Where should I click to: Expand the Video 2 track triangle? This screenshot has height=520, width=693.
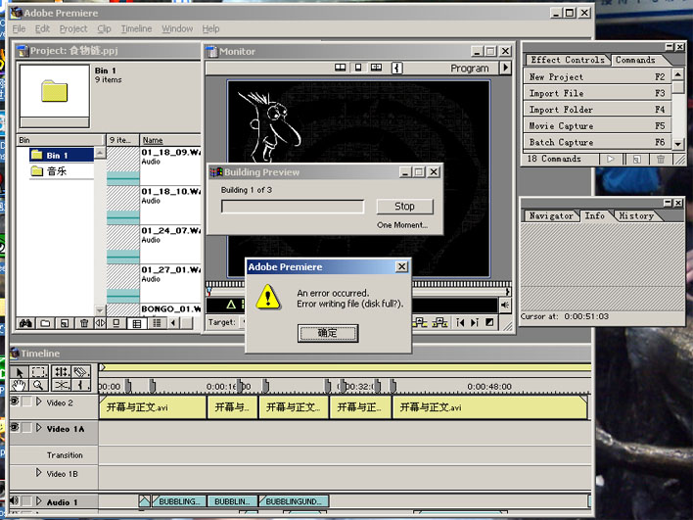tap(39, 402)
